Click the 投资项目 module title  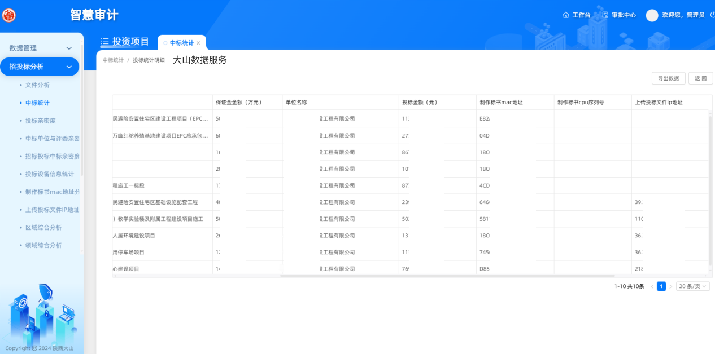point(130,42)
